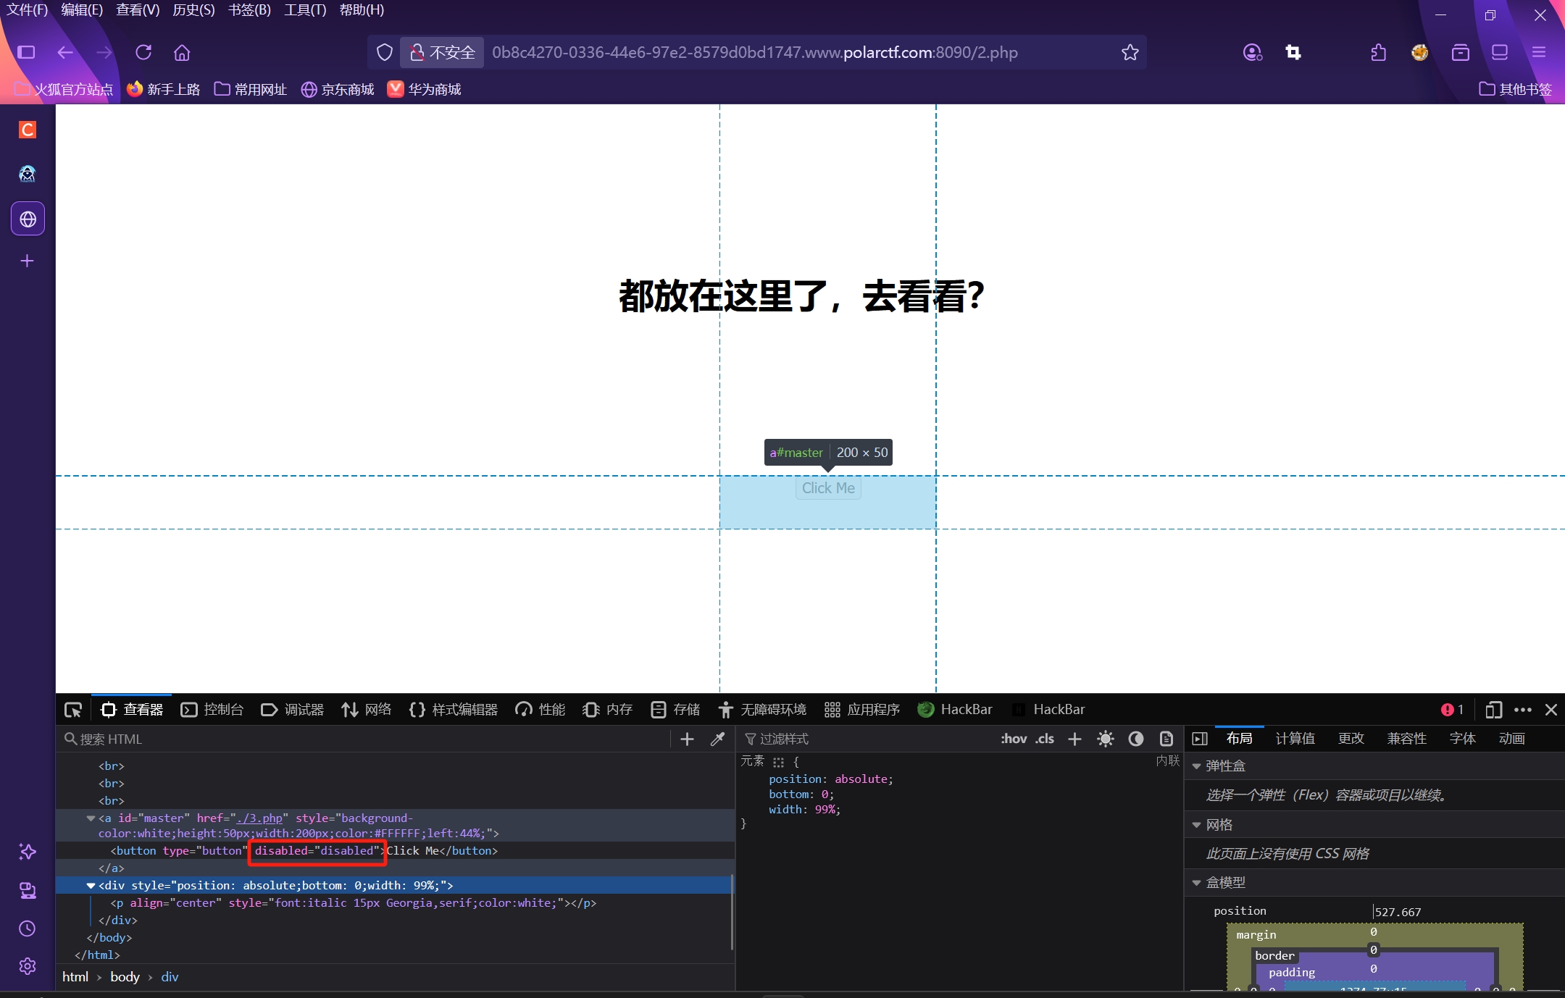Screen dimensions: 1565x998
Task: Click the body breadcrumb item
Action: point(125,977)
